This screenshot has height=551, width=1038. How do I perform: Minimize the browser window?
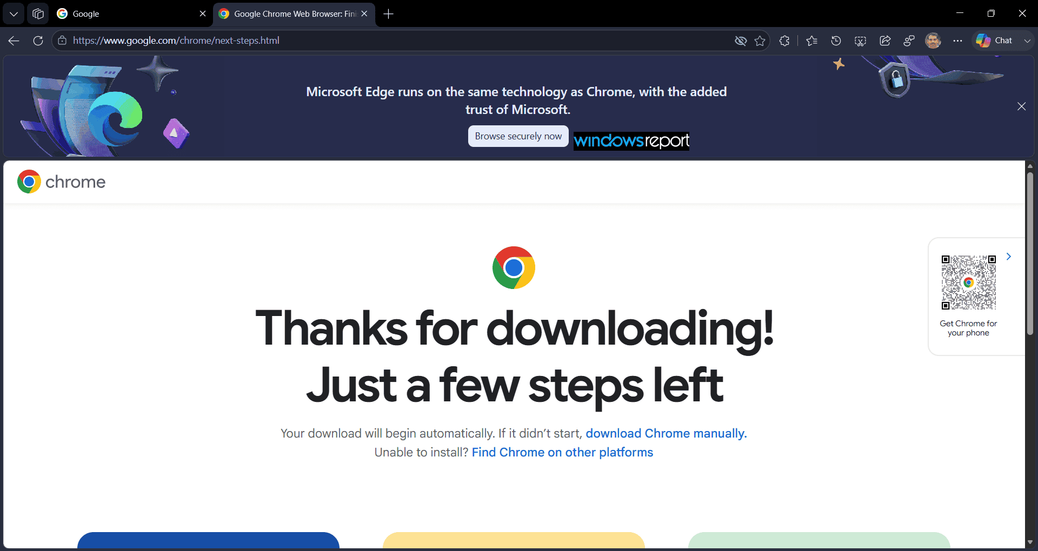(960, 14)
